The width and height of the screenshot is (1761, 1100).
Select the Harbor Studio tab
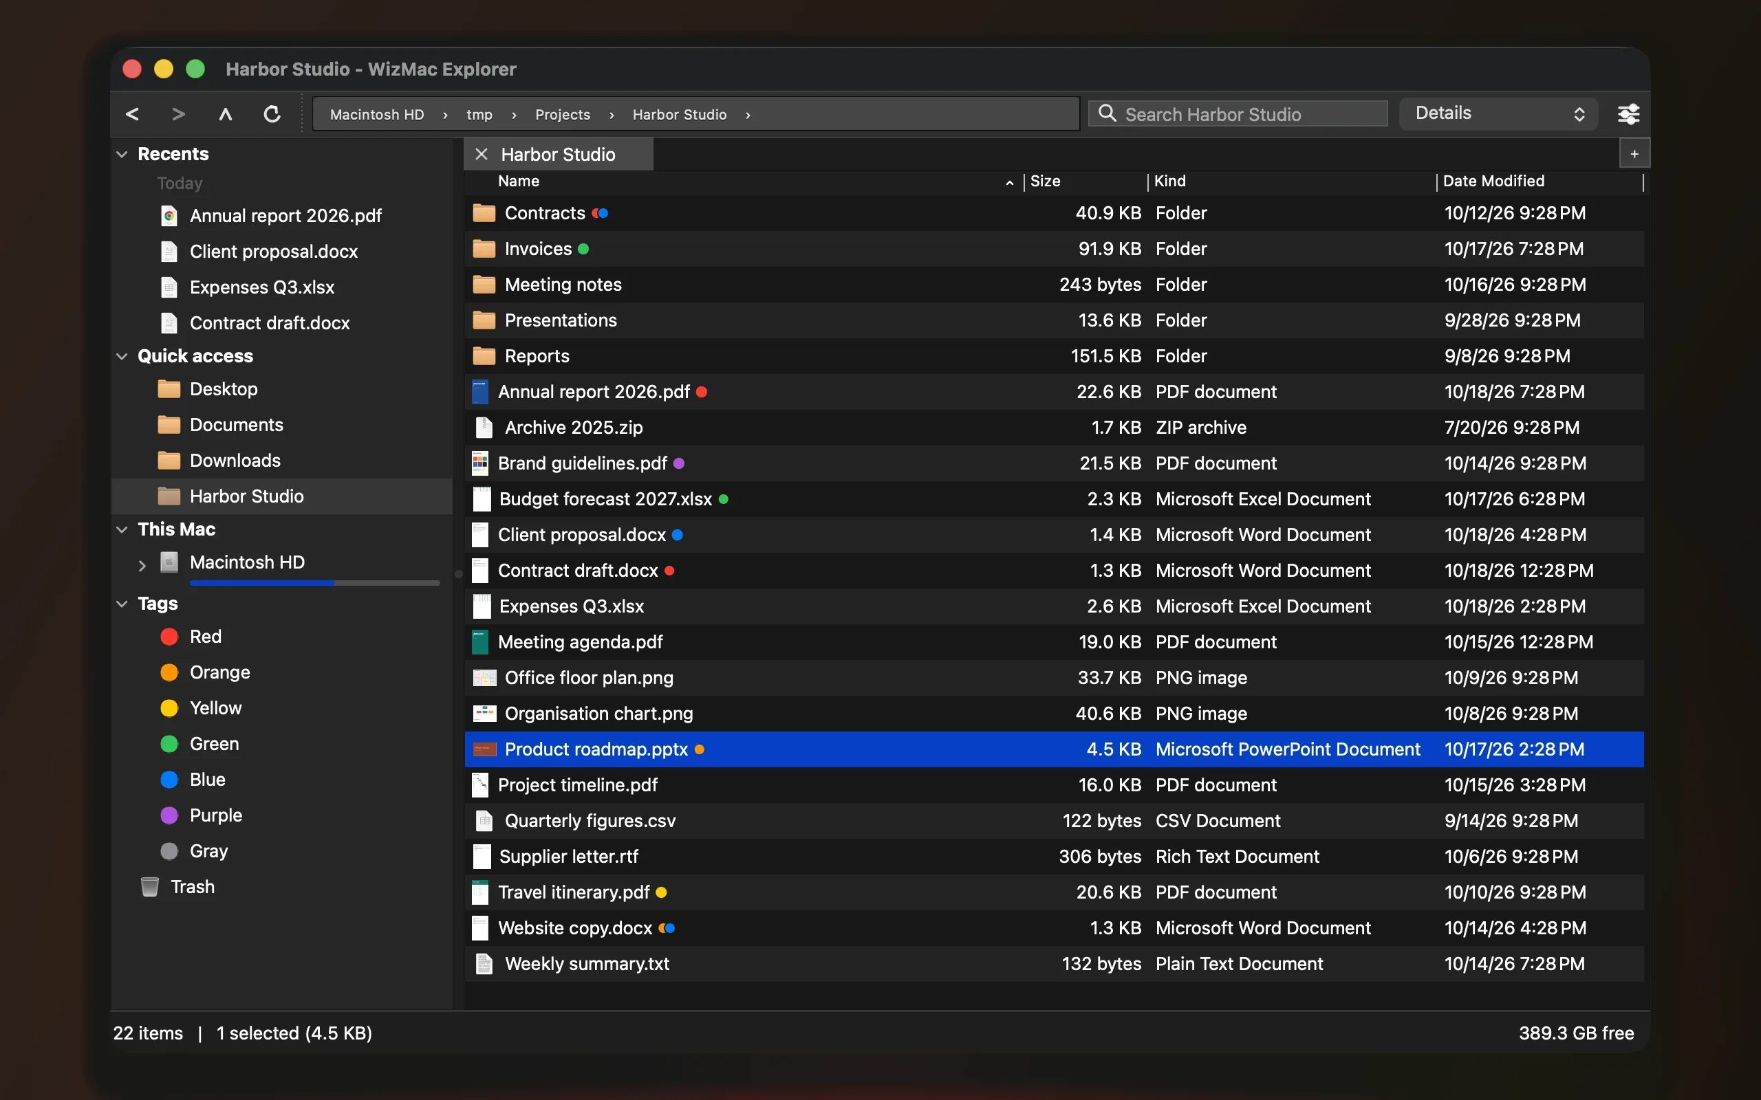(x=558, y=154)
